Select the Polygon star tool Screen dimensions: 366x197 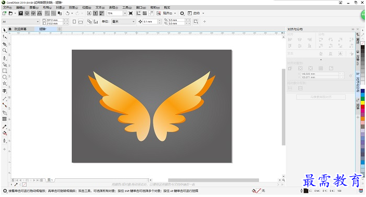[x=5, y=84]
